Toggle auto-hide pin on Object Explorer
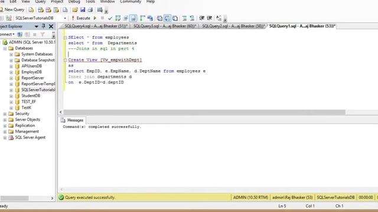Viewport: 378px width, 212px height. tap(43, 26)
